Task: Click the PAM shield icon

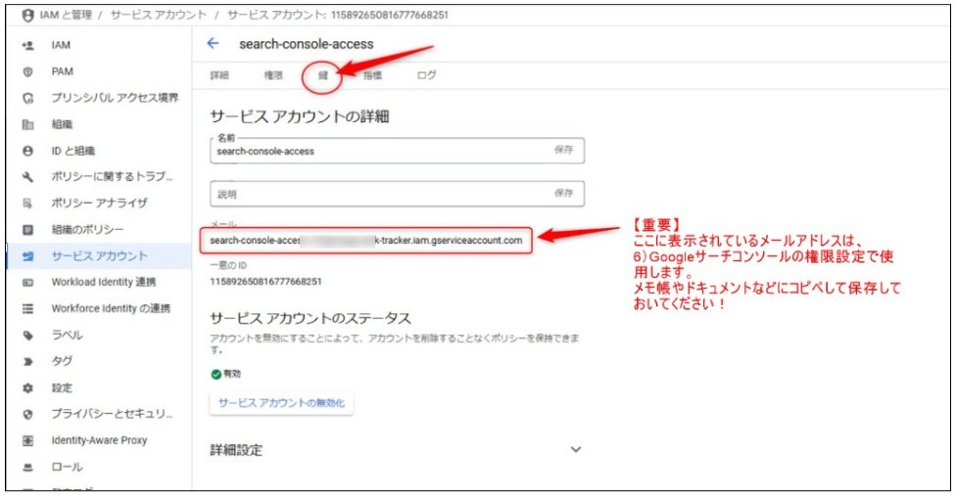Action: 27,72
